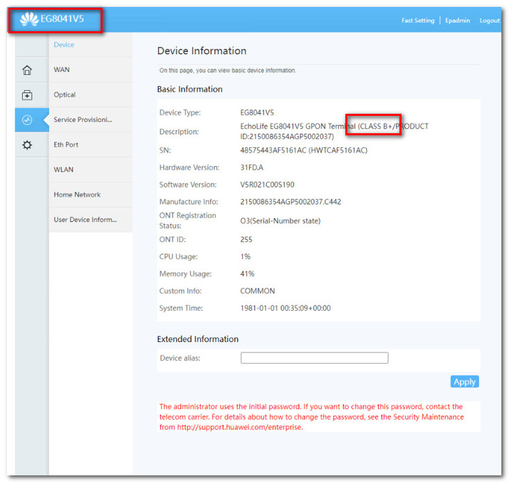Open the WLAN information page
This screenshot has height=483, width=509.
click(63, 170)
